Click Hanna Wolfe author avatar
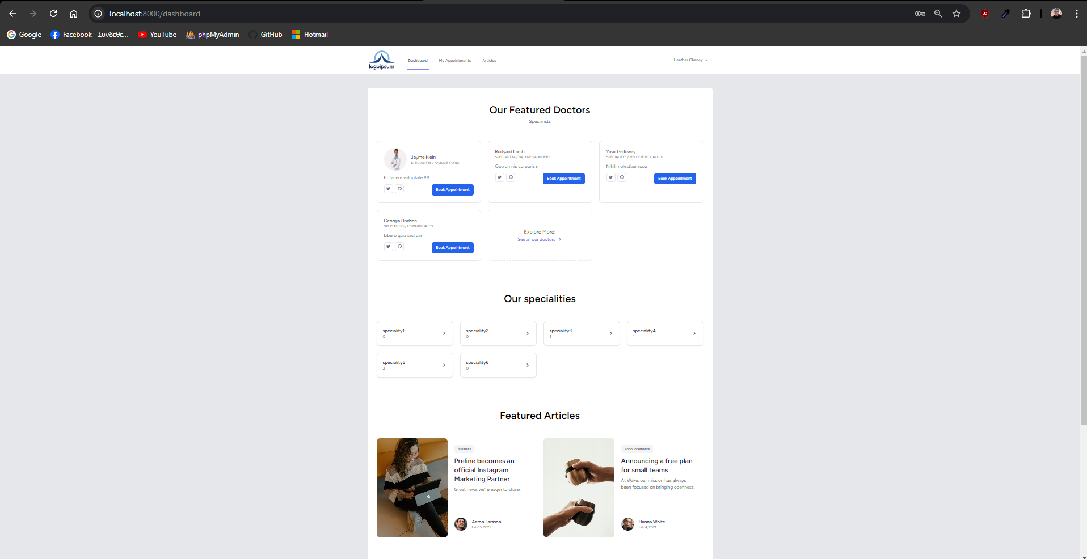Viewport: 1087px width, 559px height. click(x=628, y=524)
